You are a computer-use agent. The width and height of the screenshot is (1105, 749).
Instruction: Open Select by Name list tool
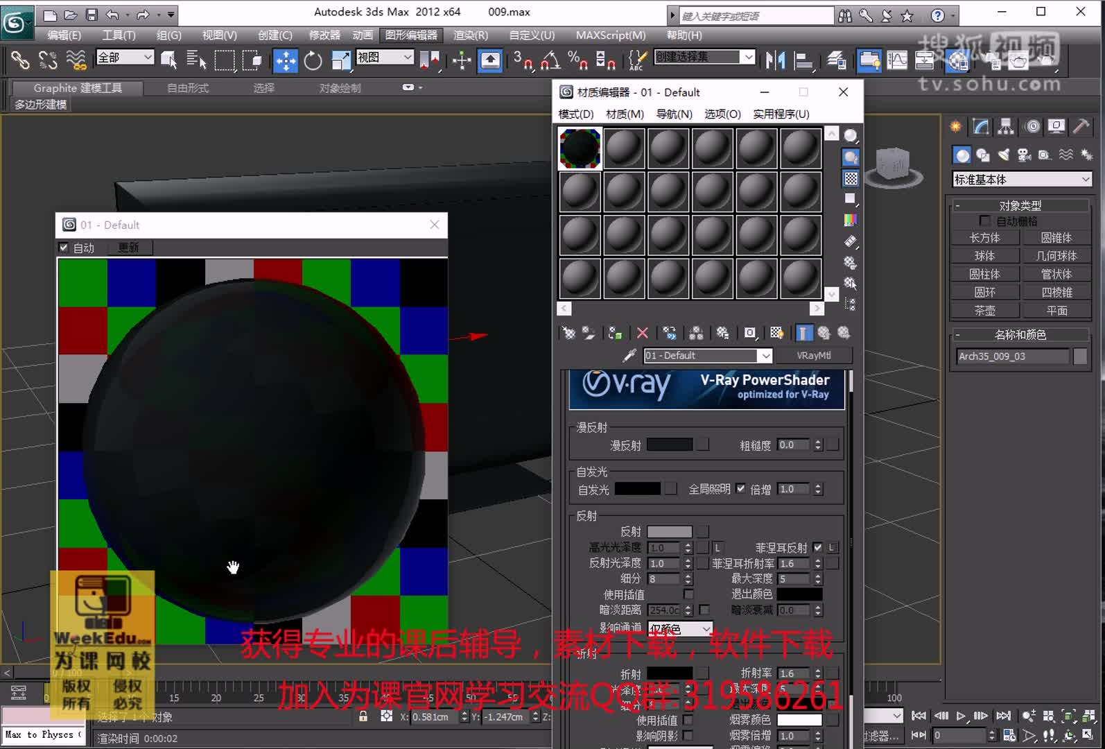click(x=196, y=61)
